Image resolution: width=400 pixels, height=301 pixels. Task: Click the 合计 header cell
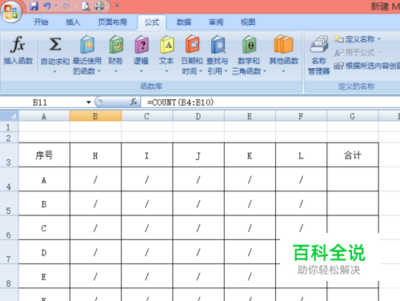[x=353, y=155]
